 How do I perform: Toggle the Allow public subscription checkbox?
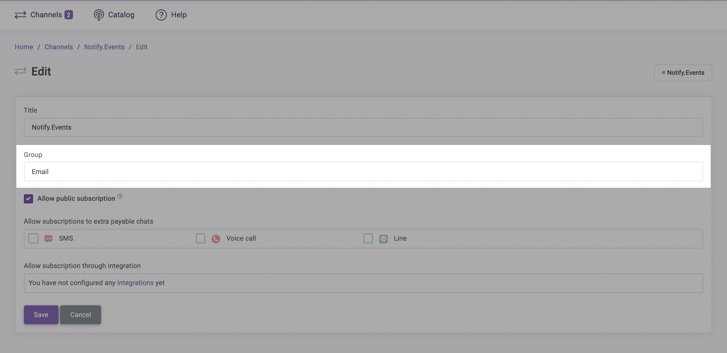(x=28, y=199)
